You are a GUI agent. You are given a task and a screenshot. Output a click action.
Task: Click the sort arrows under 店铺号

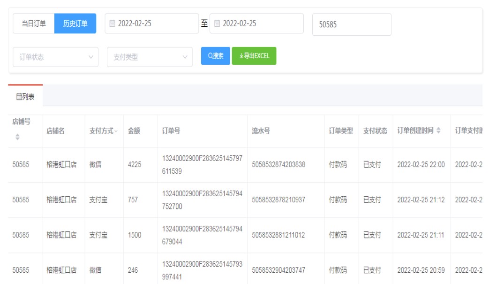18,137
